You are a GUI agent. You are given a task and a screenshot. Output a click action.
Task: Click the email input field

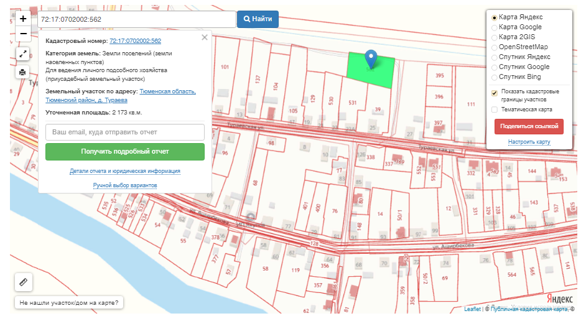(x=125, y=132)
